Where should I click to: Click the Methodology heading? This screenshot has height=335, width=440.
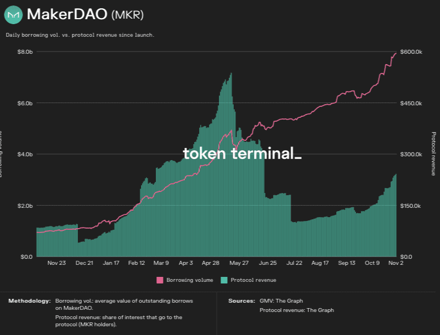click(x=30, y=301)
